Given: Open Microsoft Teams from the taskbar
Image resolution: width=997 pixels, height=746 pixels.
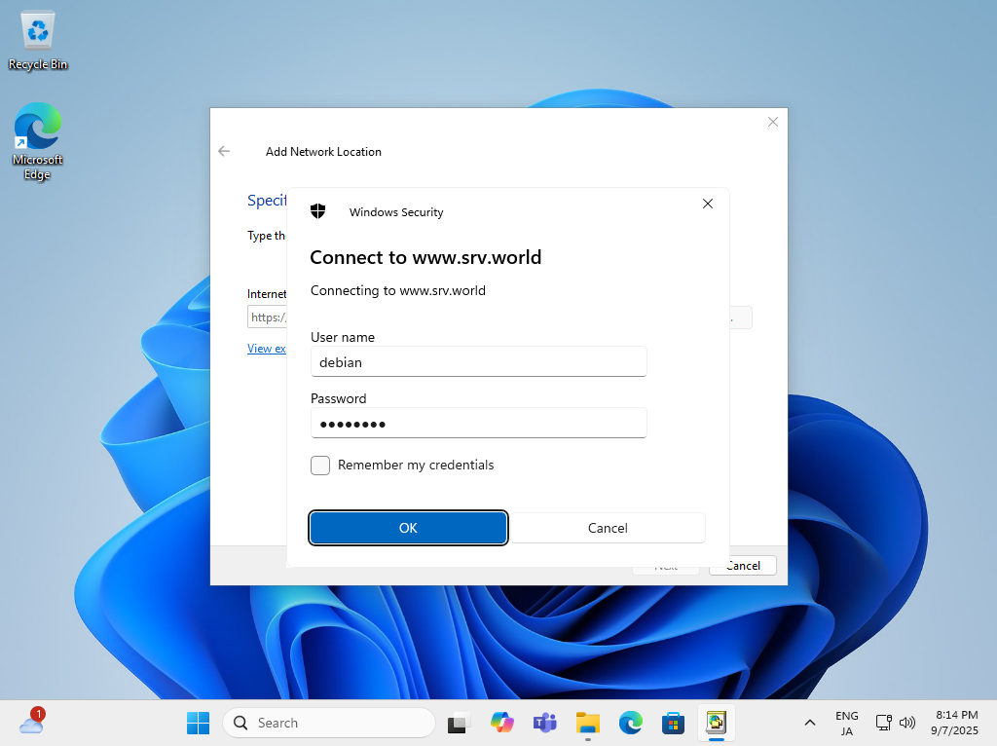Looking at the screenshot, I should click(x=545, y=723).
